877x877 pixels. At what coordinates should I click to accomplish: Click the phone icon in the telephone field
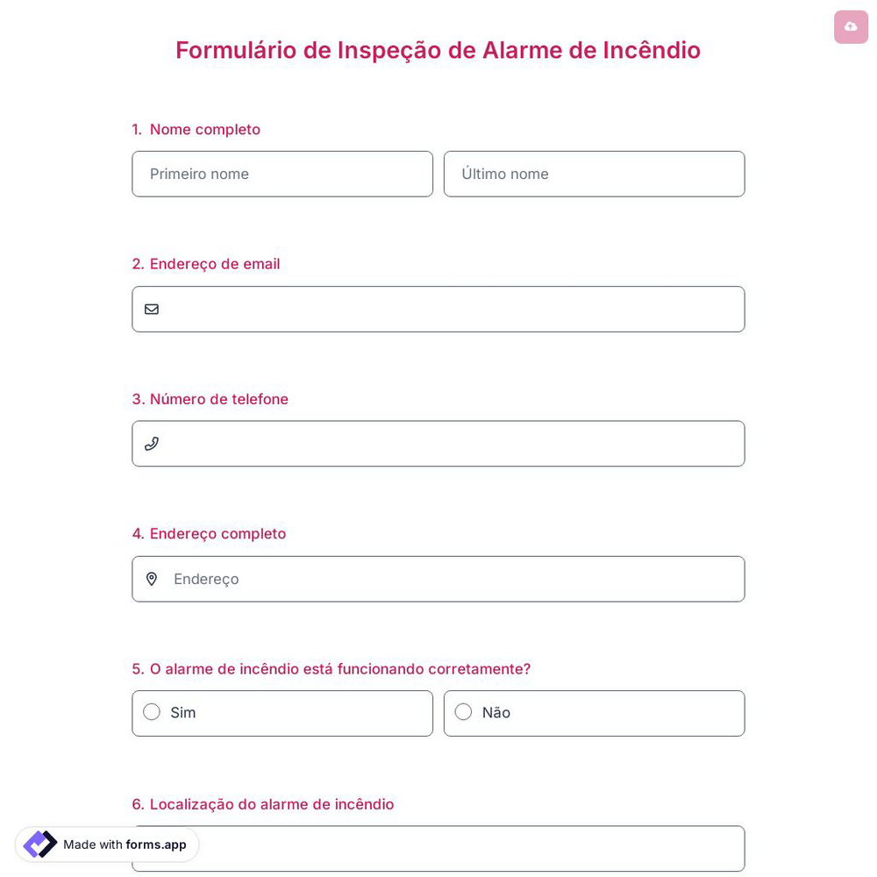pyautogui.click(x=152, y=444)
